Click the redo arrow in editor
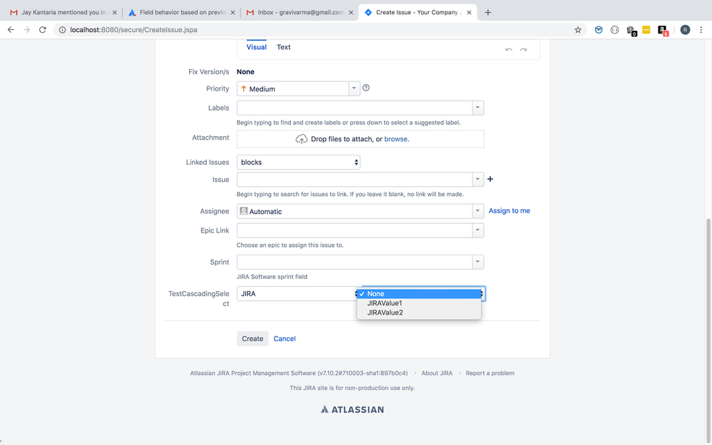712x445 pixels. tap(524, 49)
